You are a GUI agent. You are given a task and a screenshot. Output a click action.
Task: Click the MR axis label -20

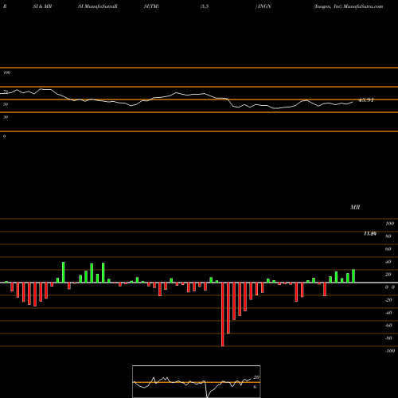(388, 300)
